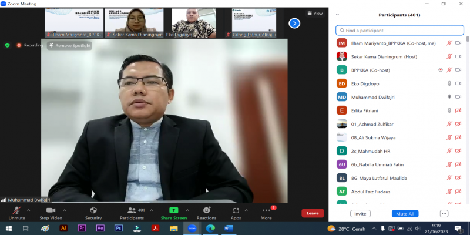Expand video options arrow beside Stop Video
Screen dimensions: 470x235
(65, 209)
